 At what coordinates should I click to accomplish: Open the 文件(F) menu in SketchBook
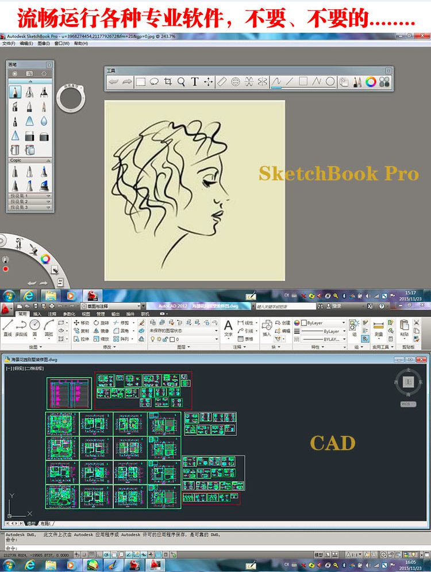point(9,44)
